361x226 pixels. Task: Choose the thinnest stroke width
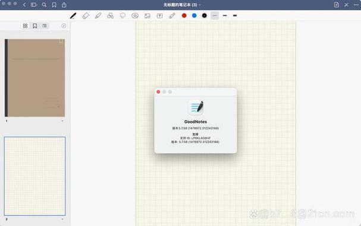coord(215,15)
